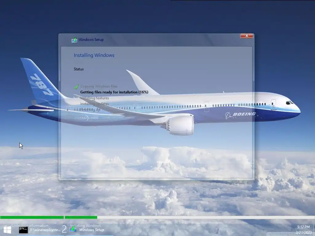
Task: Close the Windows Setup dialog
Action: (x=247, y=36)
